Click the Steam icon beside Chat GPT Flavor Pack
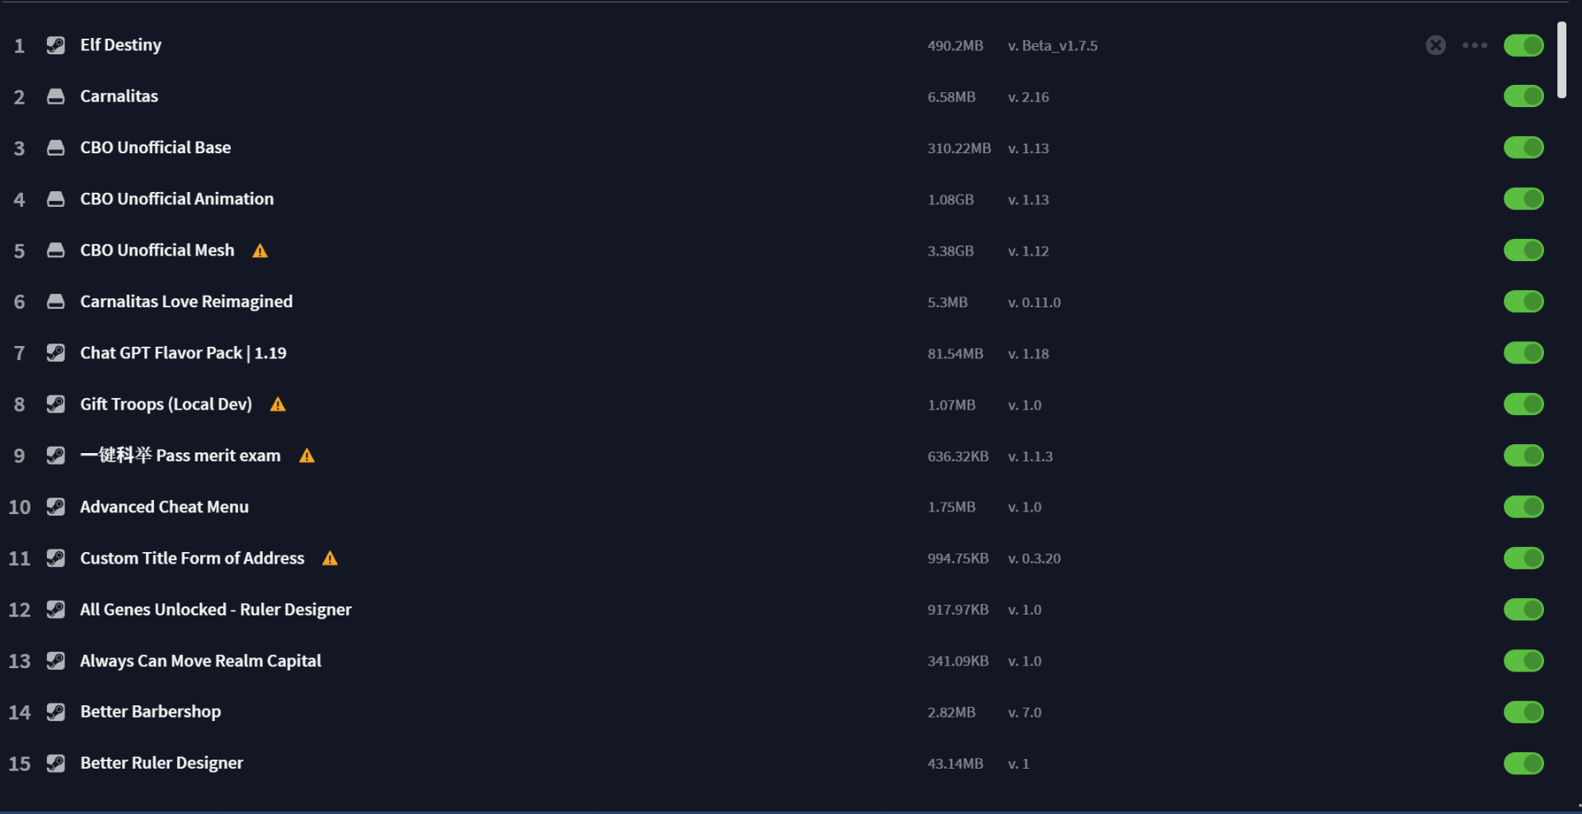This screenshot has height=814, width=1582. [x=55, y=353]
